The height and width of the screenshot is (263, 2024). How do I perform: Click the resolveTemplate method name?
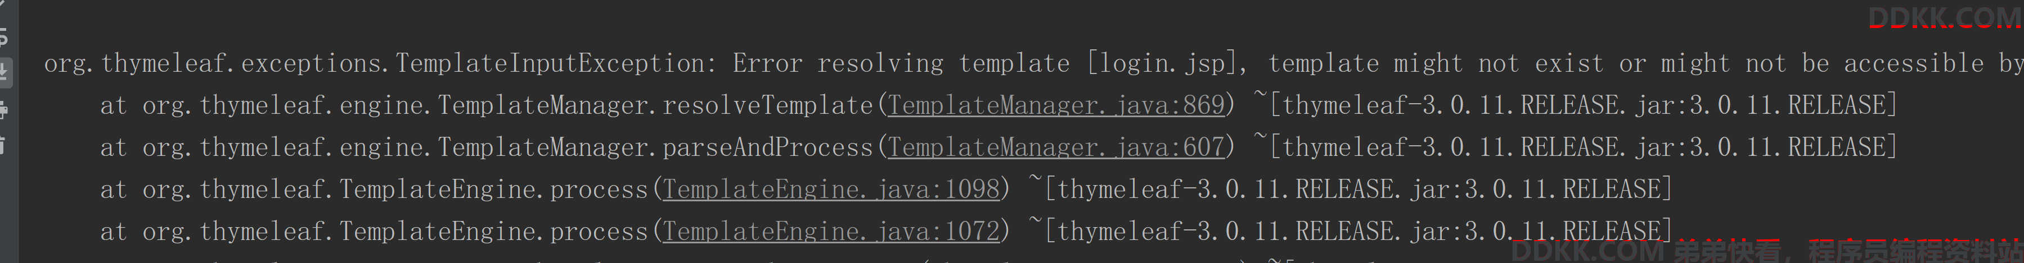[768, 105]
